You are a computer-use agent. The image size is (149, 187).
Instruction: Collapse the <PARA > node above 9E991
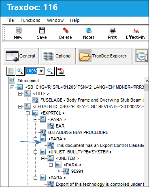(51, 165)
